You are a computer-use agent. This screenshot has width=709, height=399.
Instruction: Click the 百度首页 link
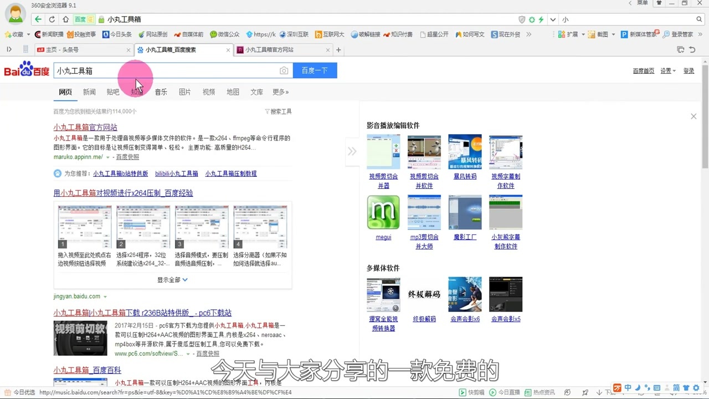(643, 71)
